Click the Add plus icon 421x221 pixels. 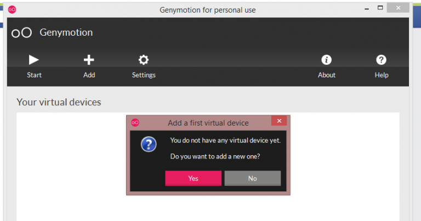click(89, 60)
